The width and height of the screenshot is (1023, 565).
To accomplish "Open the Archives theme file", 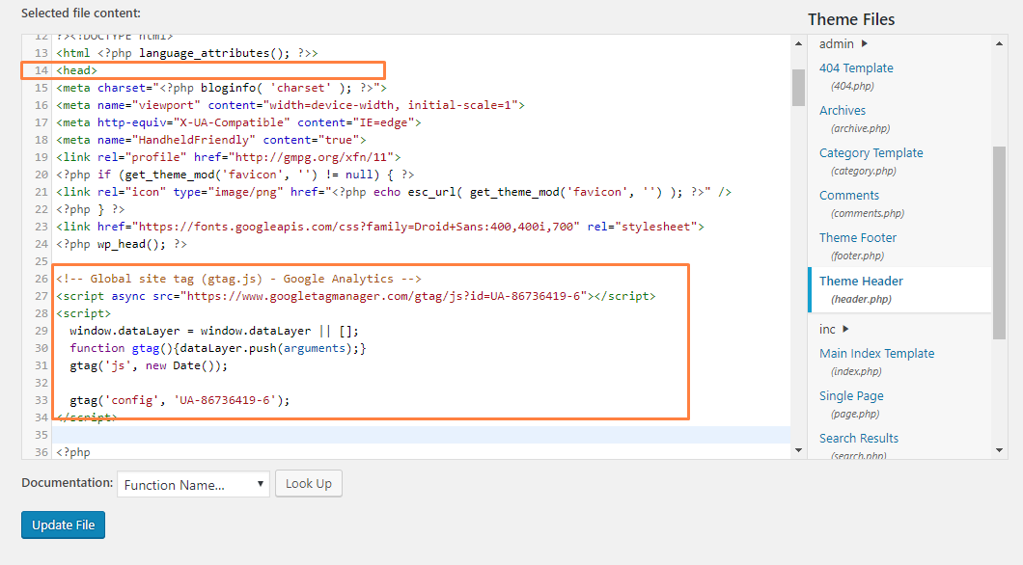I will tap(843, 111).
